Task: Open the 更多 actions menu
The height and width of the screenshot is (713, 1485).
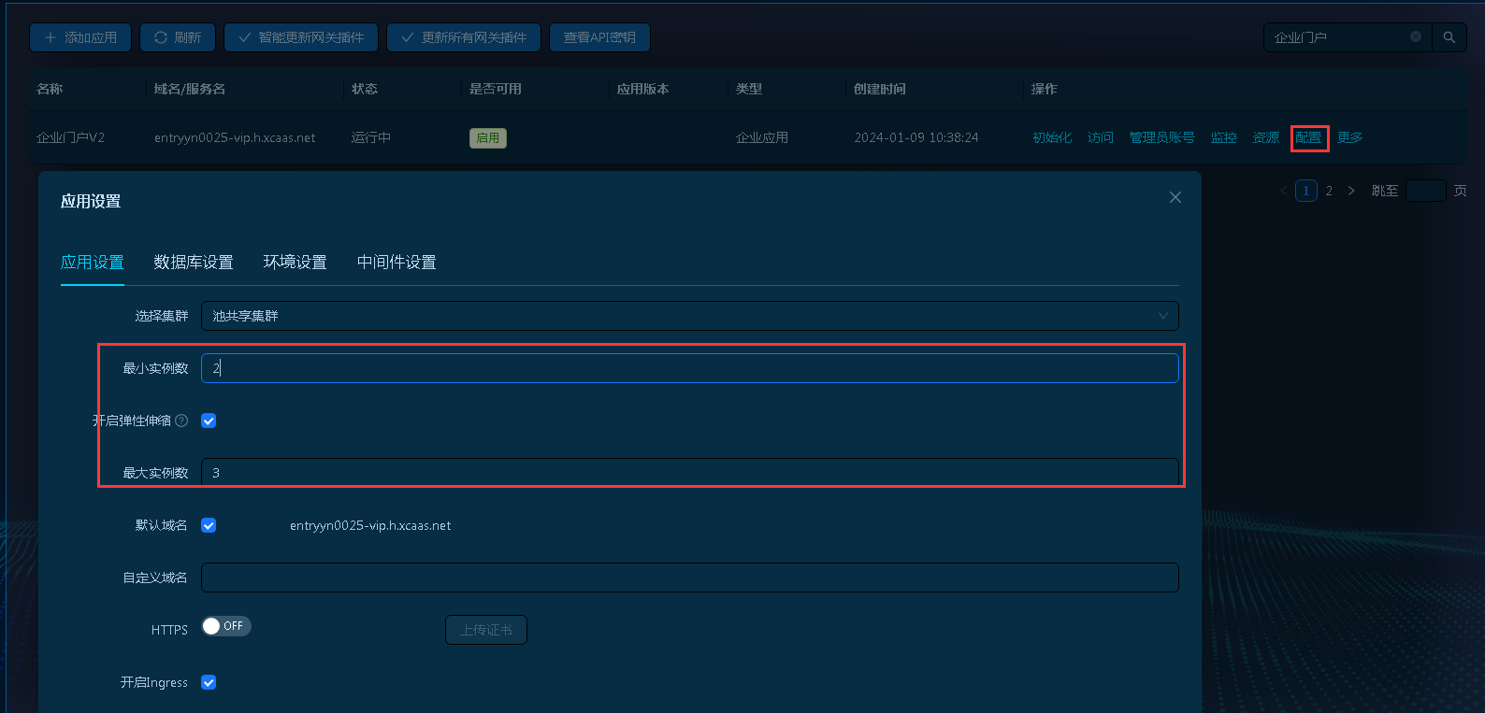Action: (1350, 137)
